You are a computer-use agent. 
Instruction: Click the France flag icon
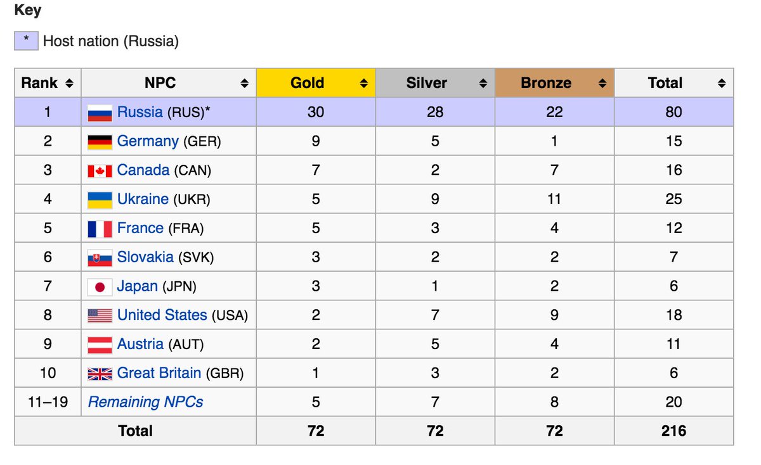[x=100, y=229]
